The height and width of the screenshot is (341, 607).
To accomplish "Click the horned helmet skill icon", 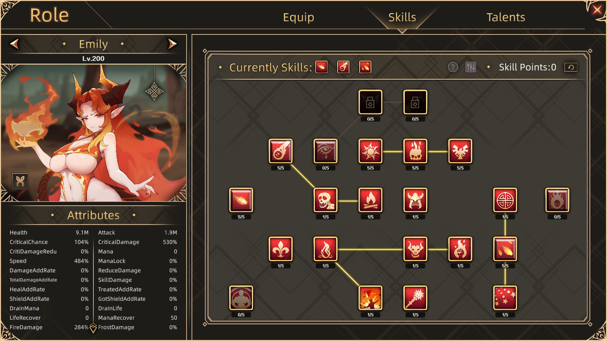I will 415,200.
